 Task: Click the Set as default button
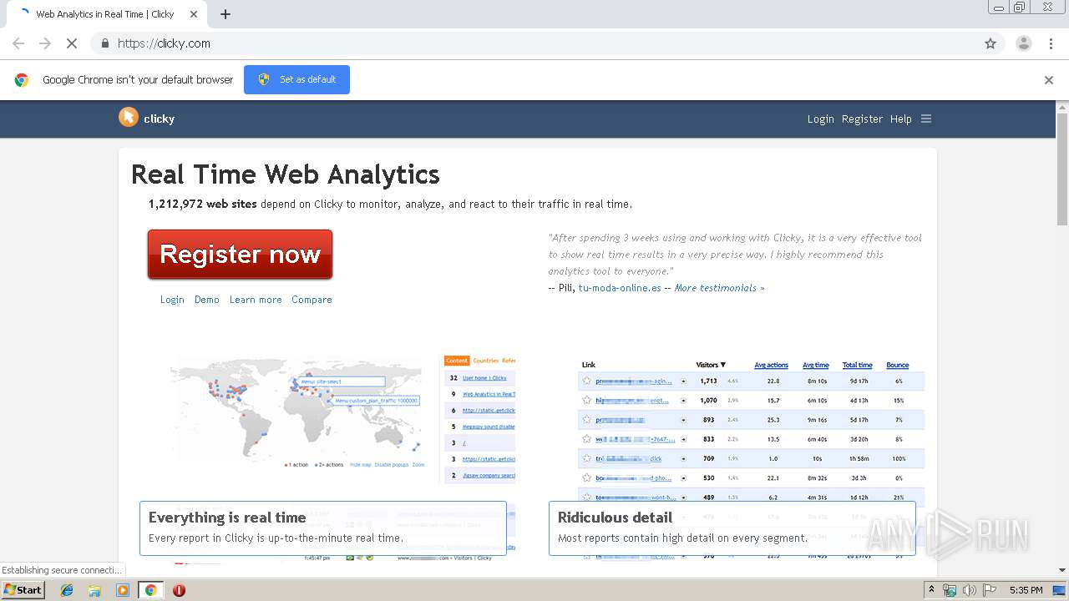pos(296,79)
